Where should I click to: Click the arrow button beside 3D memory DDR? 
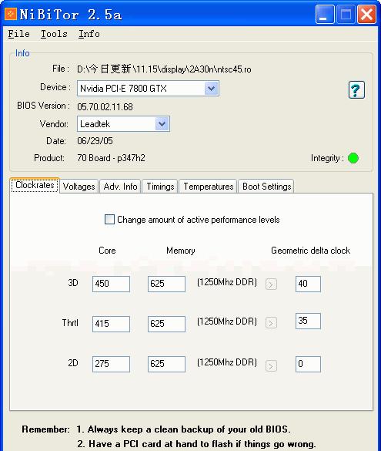point(271,284)
